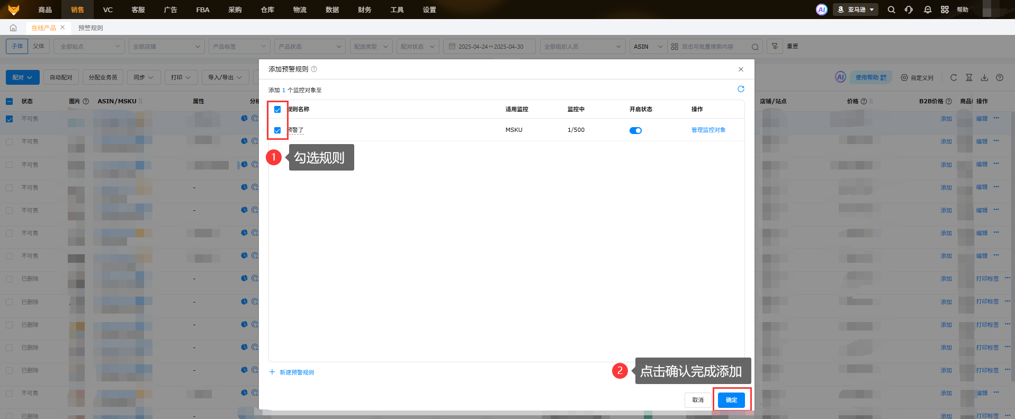Switch to the 预警规则 tab
This screenshot has width=1015, height=419.
pos(91,28)
